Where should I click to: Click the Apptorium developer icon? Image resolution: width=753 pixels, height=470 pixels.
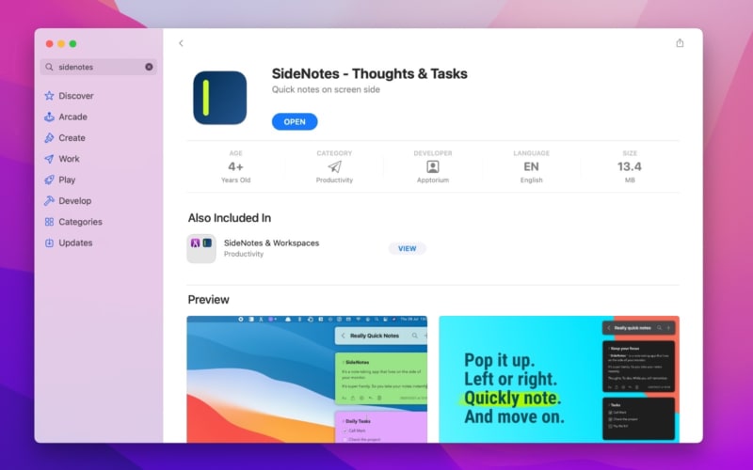click(x=433, y=166)
